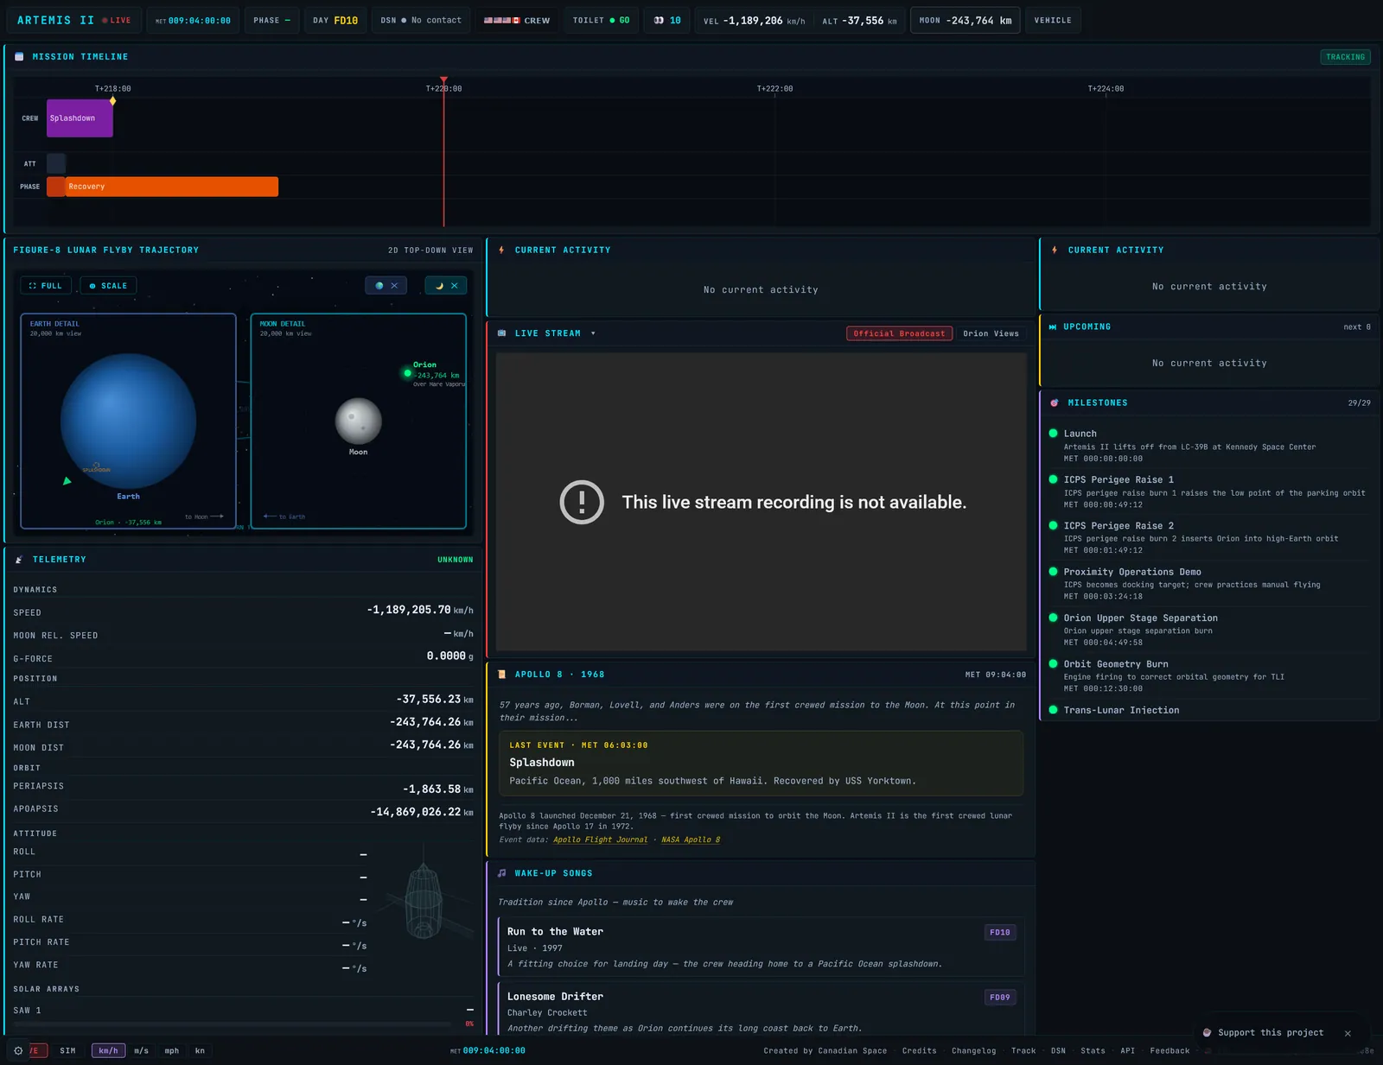Click the lightning icon in center Current Activity
This screenshot has height=1065, width=1383.
[501, 250]
